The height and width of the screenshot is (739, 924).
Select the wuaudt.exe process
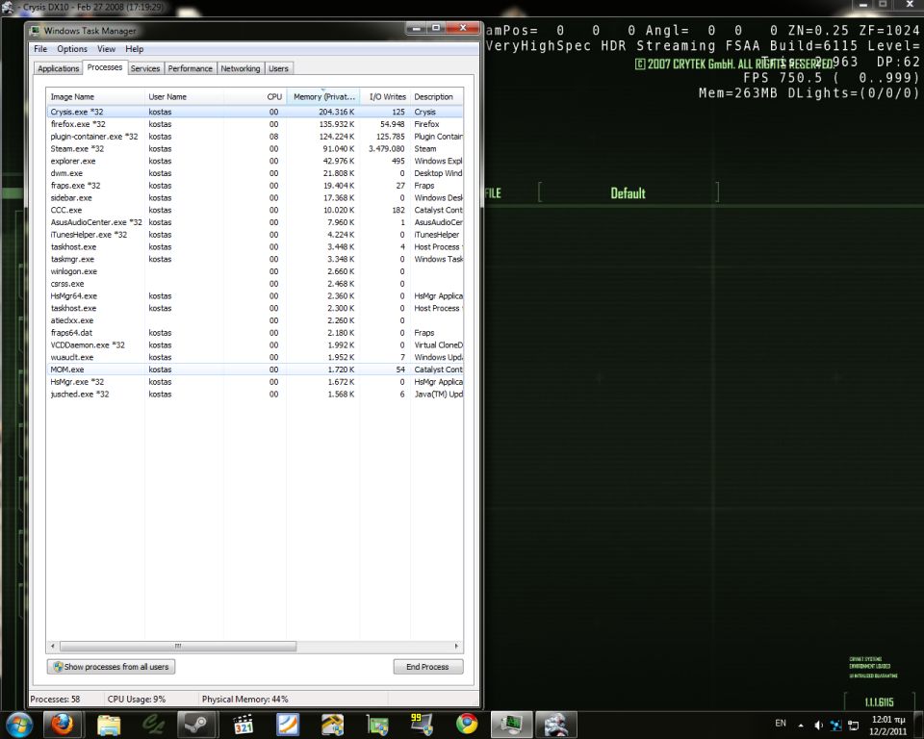[x=254, y=358]
